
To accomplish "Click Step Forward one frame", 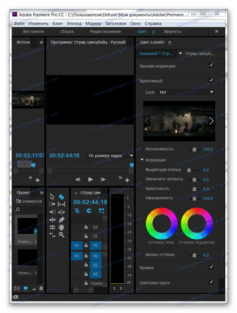I will tap(103, 179).
